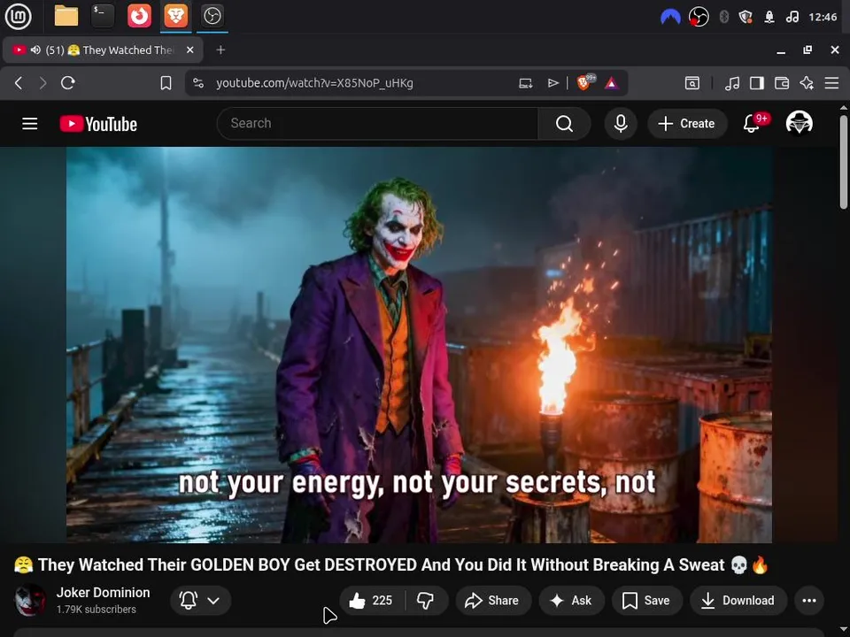Open more actions three-dot menu

click(x=809, y=600)
